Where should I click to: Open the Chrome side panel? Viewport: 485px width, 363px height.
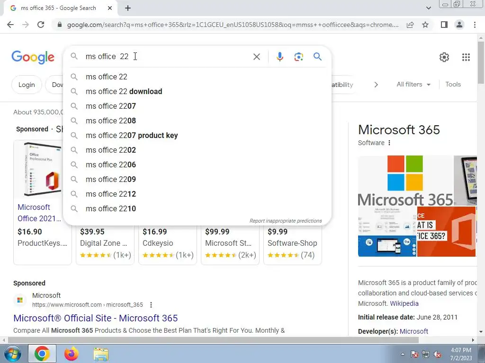point(444,25)
